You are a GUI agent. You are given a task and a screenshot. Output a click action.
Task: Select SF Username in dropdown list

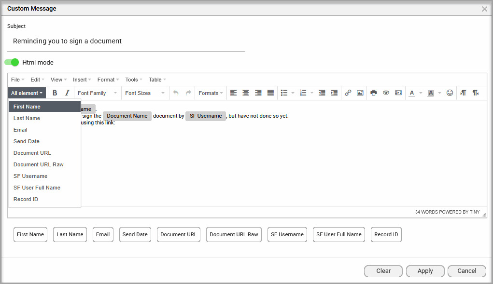click(44, 176)
